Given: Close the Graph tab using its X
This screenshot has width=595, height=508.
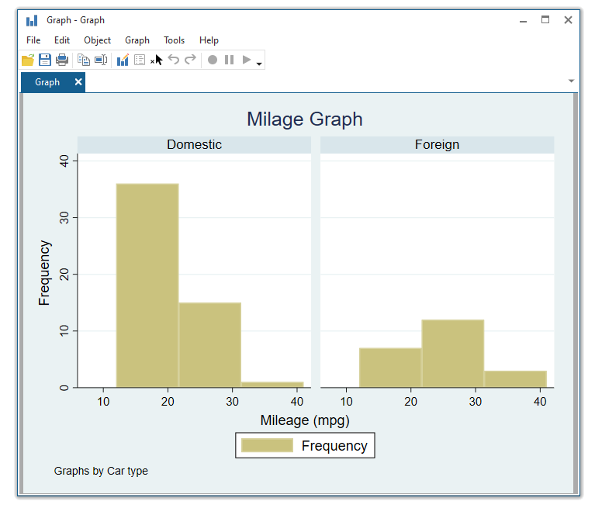Looking at the screenshot, I should [x=78, y=82].
